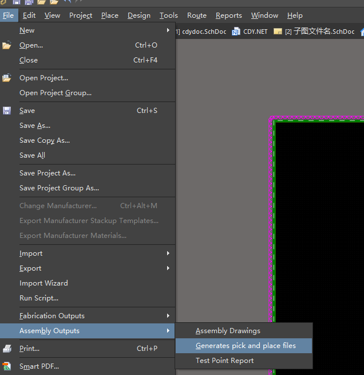364x375 pixels.
Task: Select Open Project Group...
Action: [88, 93]
